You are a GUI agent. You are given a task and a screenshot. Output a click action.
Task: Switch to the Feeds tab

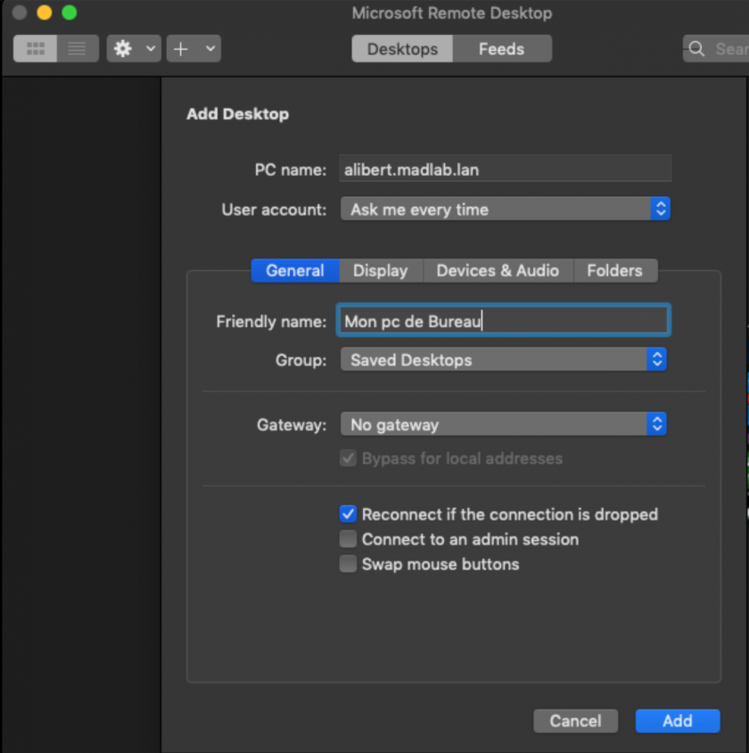click(x=502, y=48)
